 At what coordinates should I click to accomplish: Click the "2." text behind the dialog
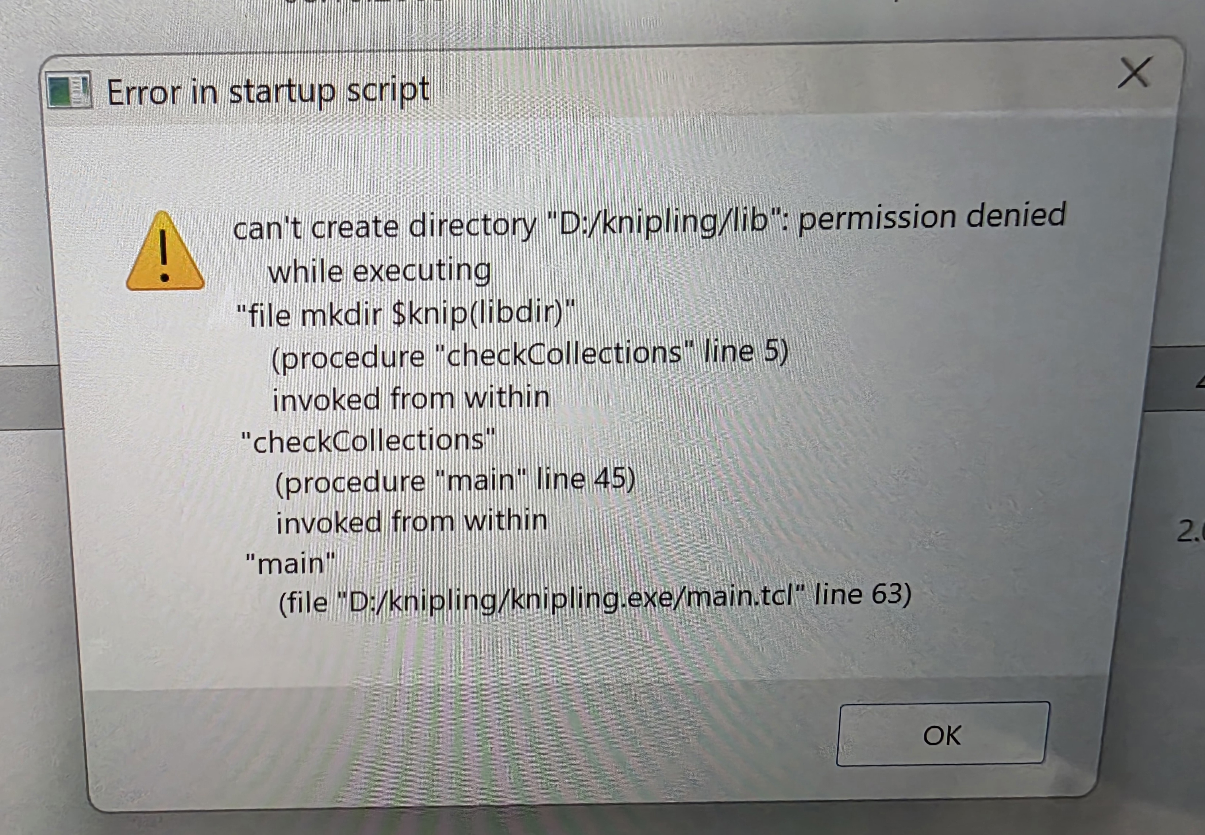point(1191,531)
